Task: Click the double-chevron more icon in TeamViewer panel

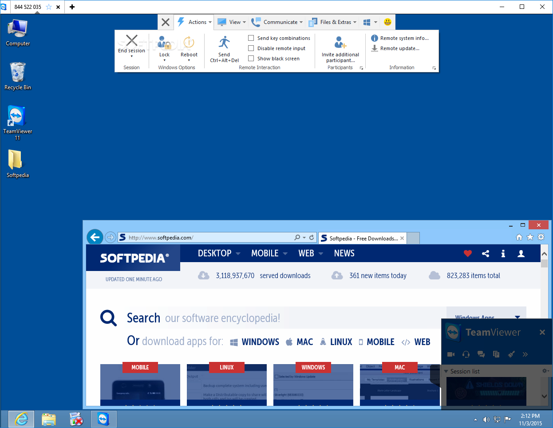Action: coord(525,354)
